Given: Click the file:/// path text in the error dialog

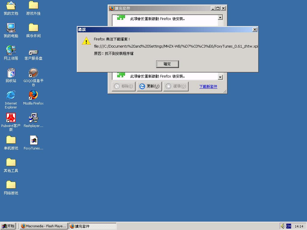Looking at the screenshot, I should tap(176, 46).
